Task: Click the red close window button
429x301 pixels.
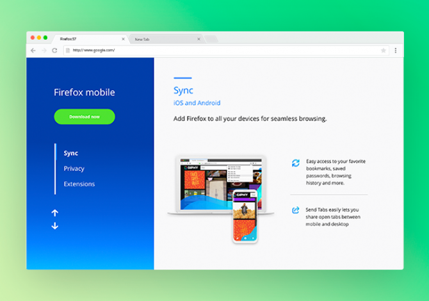Action: pyautogui.click(x=33, y=38)
